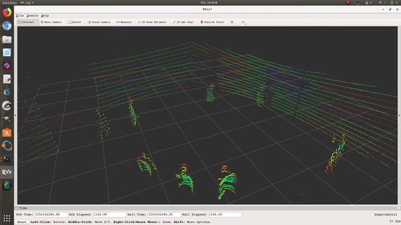401x225 pixels.
Task: Activate the Publish Point tool
Action: tap(212, 22)
